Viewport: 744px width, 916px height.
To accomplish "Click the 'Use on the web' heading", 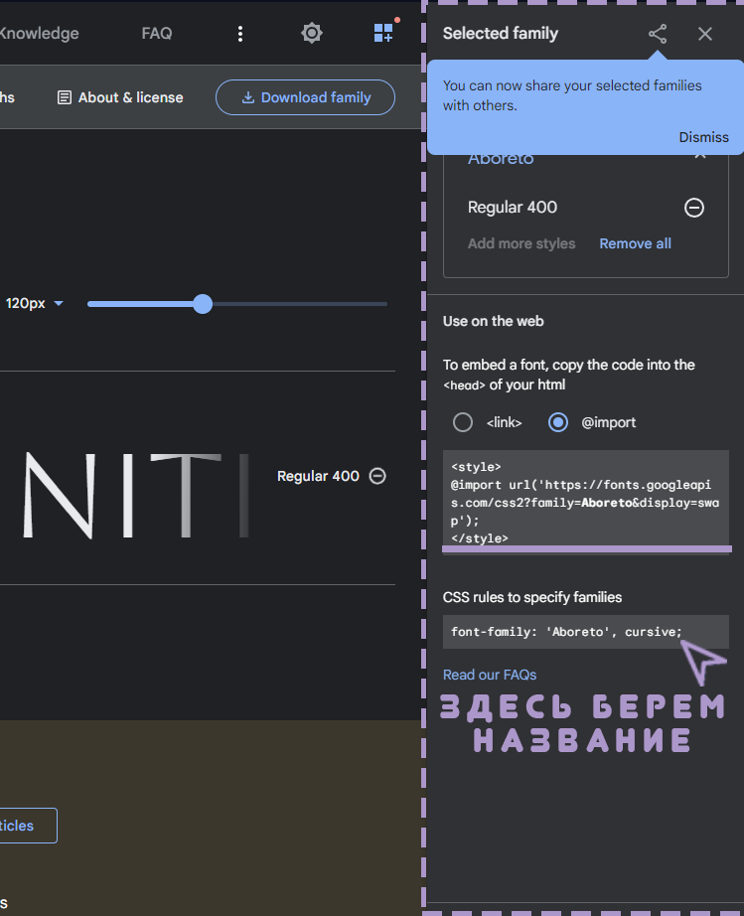I will click(493, 321).
